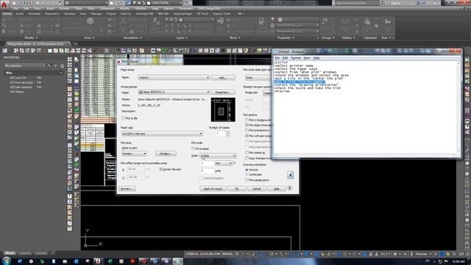
Task: Click the AutoCAD icon in Plot dialog title bar
Action: [x=119, y=61]
